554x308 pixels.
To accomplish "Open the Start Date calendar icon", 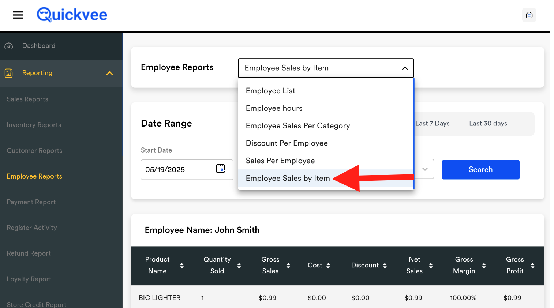I will (220, 168).
